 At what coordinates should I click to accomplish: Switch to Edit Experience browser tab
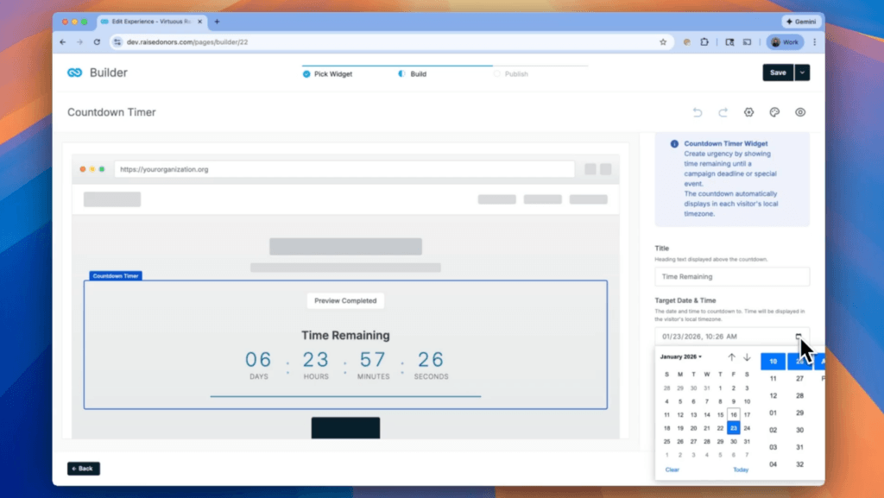pos(151,22)
